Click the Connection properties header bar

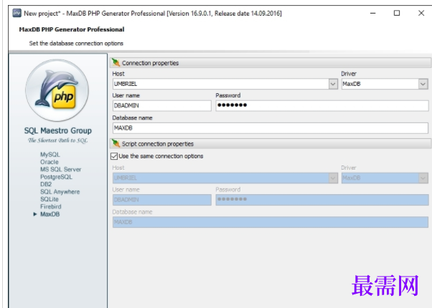(271, 63)
